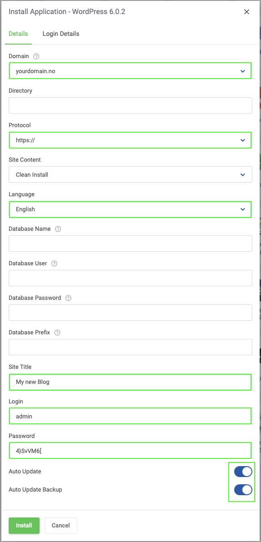Click the help icon beside Database Name
261x542 pixels.
click(x=58, y=229)
